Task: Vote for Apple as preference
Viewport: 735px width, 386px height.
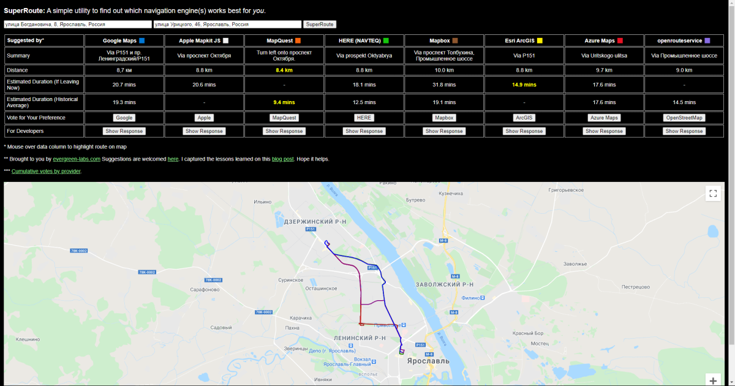Action: point(204,118)
